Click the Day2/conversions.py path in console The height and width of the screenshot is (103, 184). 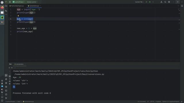tap(59, 74)
